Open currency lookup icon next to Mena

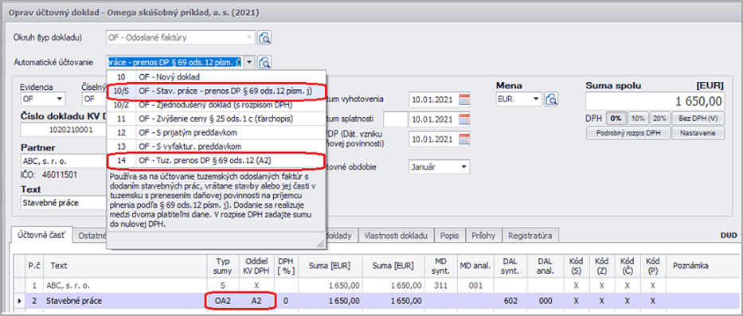552,99
